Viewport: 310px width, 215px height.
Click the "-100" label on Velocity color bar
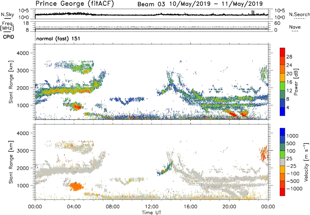[x=293, y=173]
